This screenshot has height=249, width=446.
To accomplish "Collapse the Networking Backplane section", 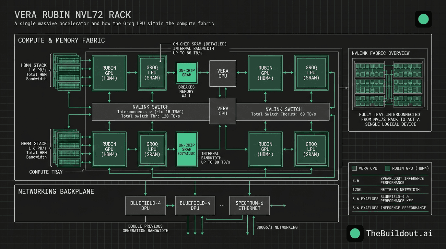I will (56, 191).
